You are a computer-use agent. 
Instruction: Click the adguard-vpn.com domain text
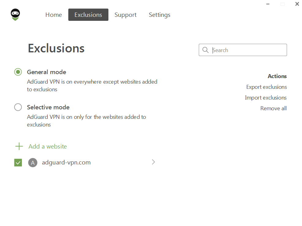[66, 163]
